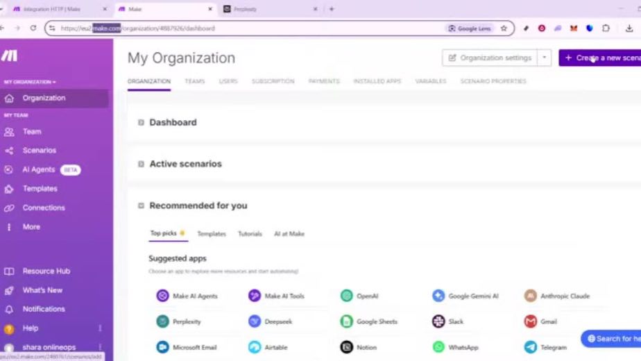Select the Microsoft Email app
641x361 pixels.
click(187, 348)
